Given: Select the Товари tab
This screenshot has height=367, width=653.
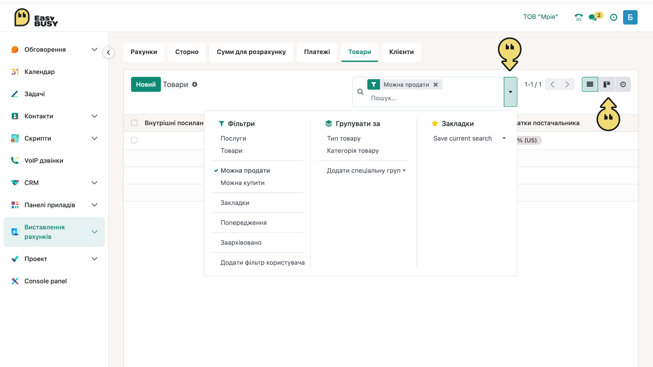Looking at the screenshot, I should (359, 52).
